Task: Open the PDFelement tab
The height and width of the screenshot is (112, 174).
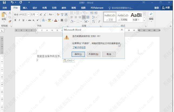Action: pyautogui.click(x=97, y=8)
